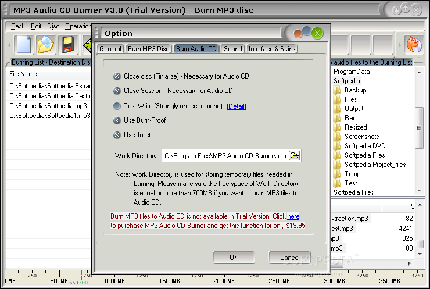The image size is (430, 289).
Task: Open the Files folder in tree
Action: (x=350, y=99)
